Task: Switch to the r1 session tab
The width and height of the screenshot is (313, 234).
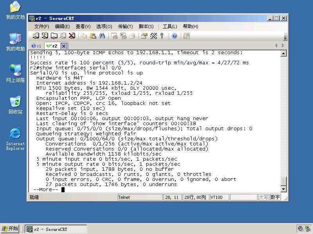Action: (36, 46)
